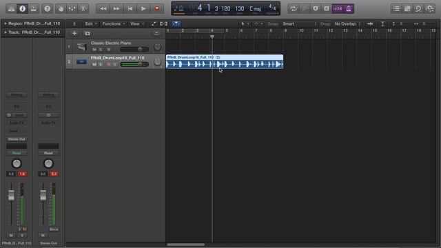Solo the Classic Electric Piano track
The height and width of the screenshot is (248, 441).
[x=101, y=50]
